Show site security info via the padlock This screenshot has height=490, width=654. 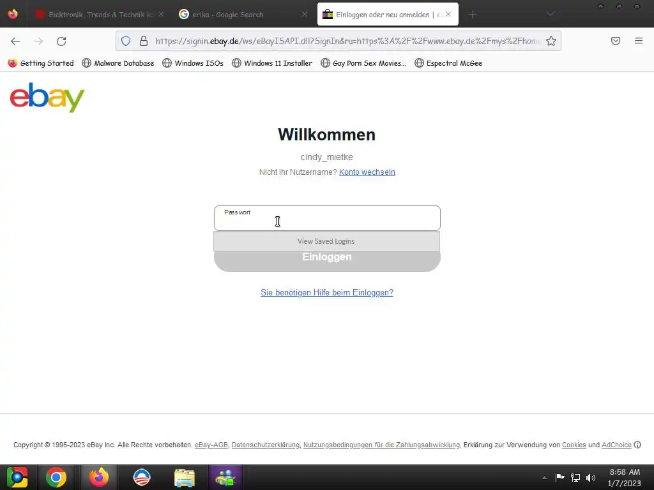coord(144,41)
